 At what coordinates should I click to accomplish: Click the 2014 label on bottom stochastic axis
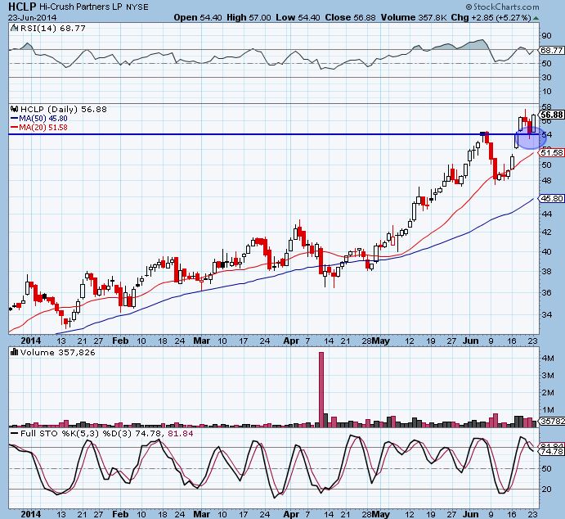coord(31,513)
